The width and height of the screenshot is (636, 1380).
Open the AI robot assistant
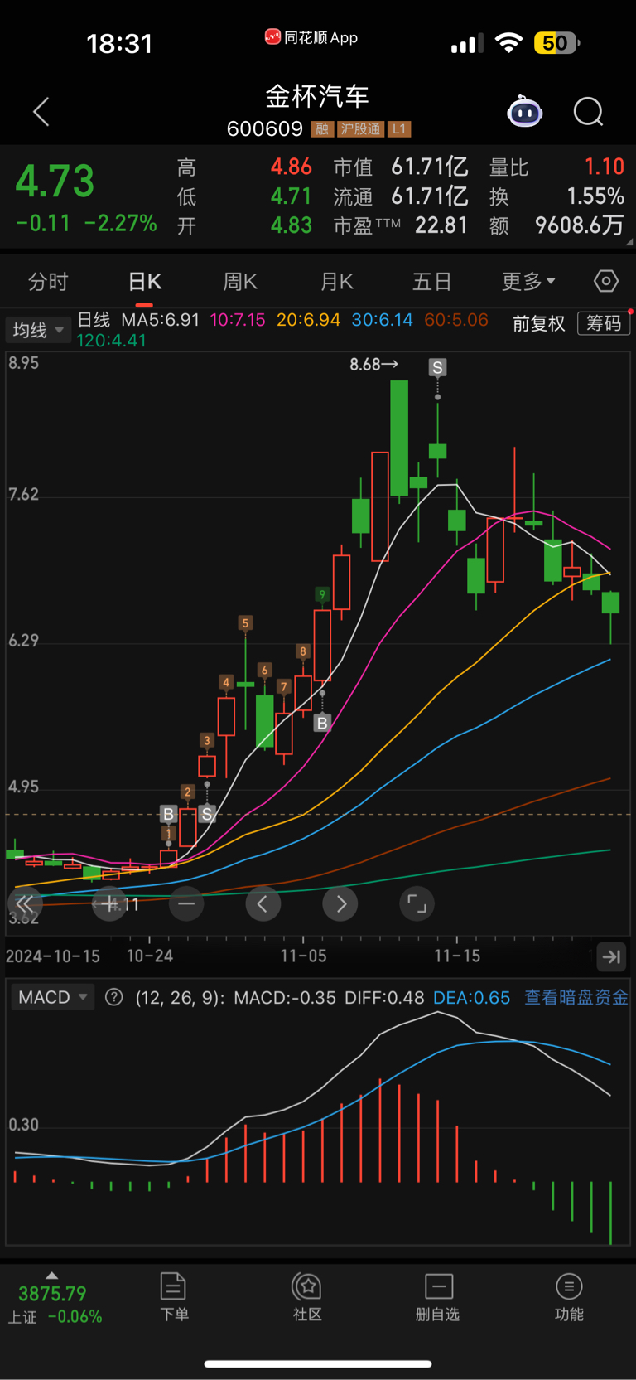tap(524, 111)
